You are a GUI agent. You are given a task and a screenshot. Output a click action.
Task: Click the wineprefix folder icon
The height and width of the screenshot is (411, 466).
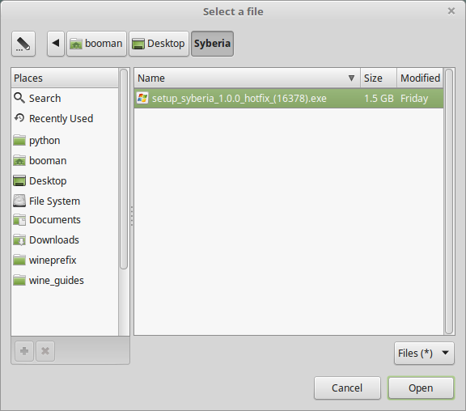click(x=19, y=260)
